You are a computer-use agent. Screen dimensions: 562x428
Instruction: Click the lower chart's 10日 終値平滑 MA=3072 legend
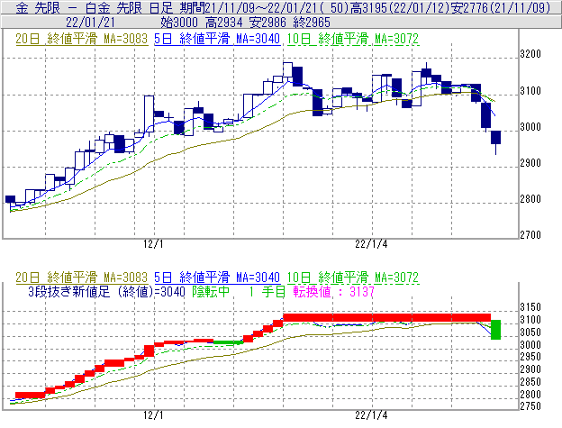(x=353, y=278)
